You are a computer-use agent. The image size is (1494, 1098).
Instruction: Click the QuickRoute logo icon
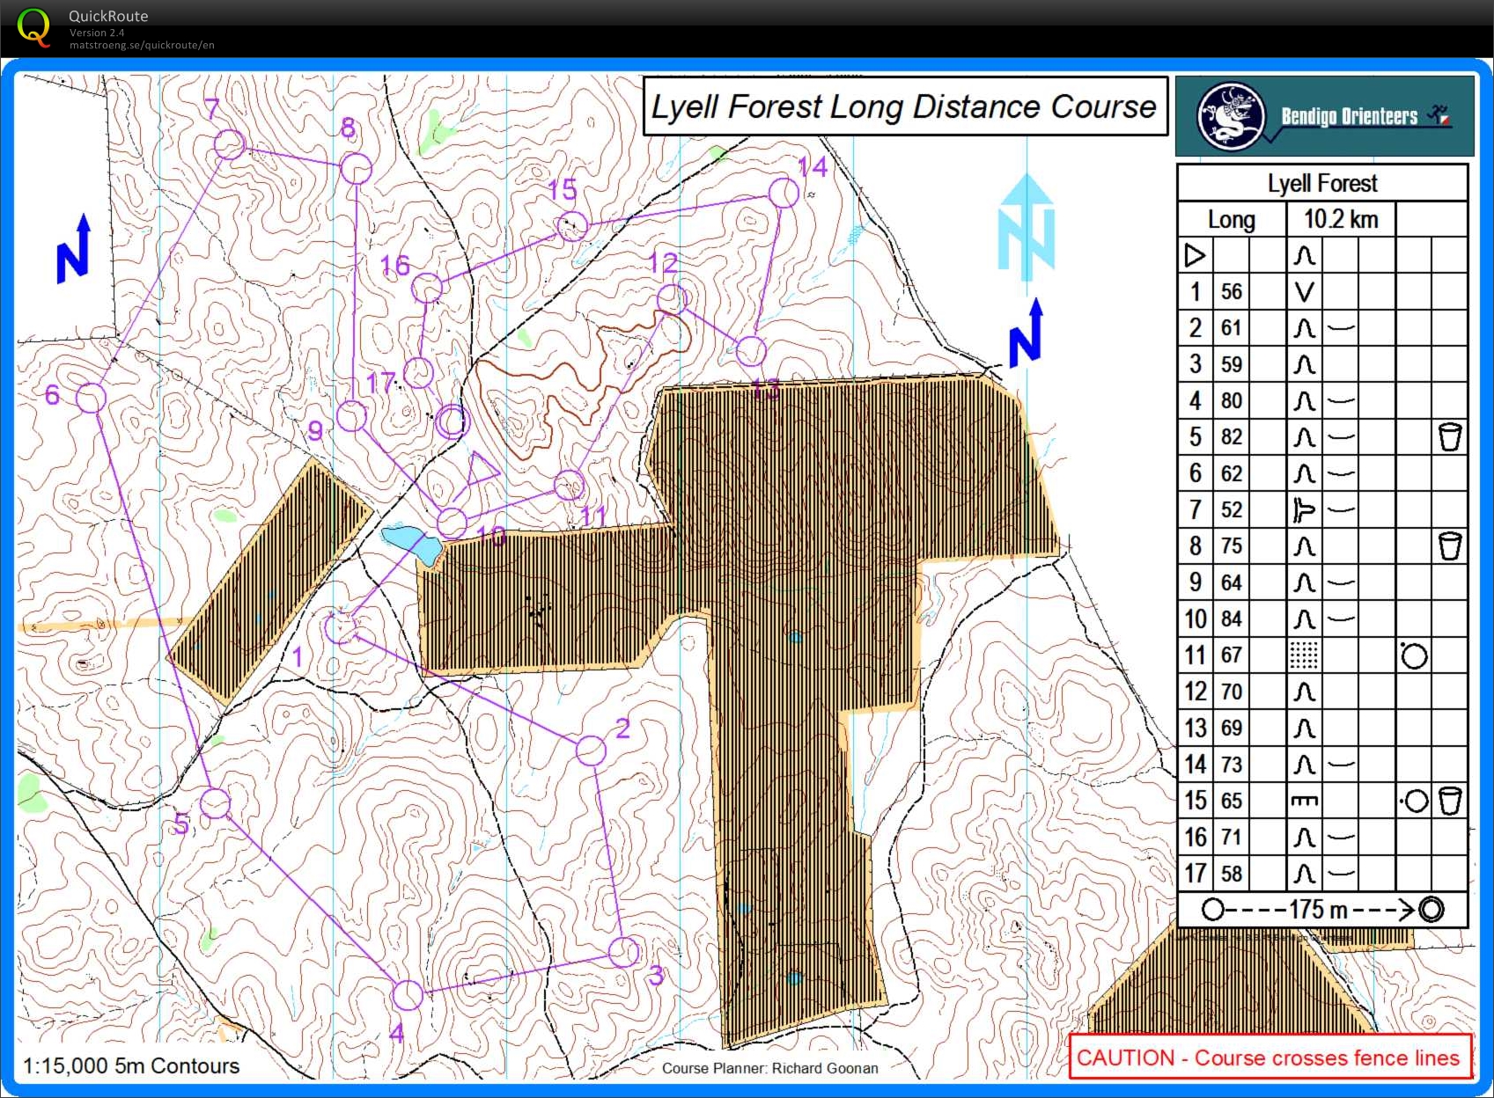tap(34, 26)
